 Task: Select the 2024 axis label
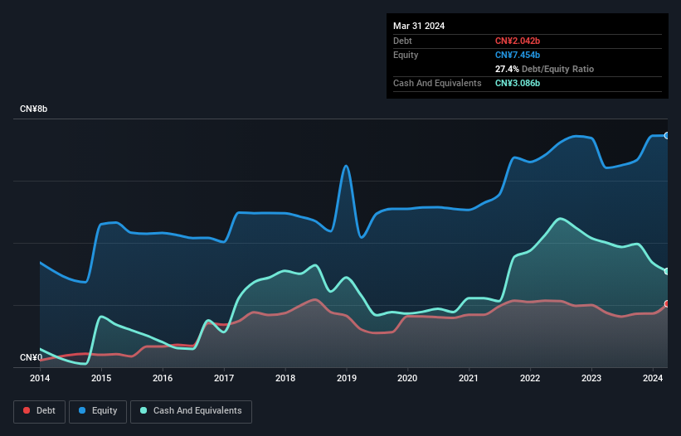652,378
